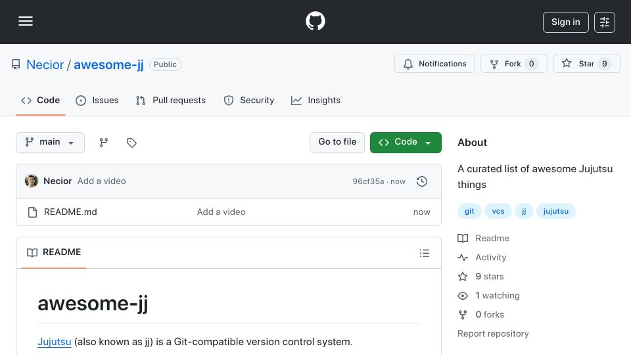Open the Readme link in About

click(483, 238)
